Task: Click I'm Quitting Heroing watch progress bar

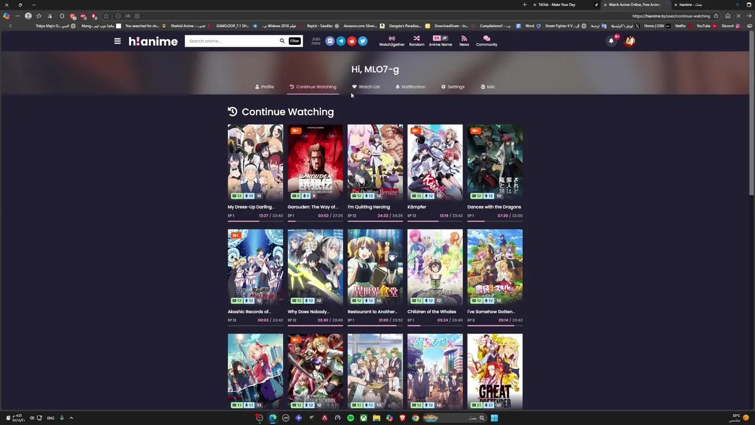Action: 375,221
